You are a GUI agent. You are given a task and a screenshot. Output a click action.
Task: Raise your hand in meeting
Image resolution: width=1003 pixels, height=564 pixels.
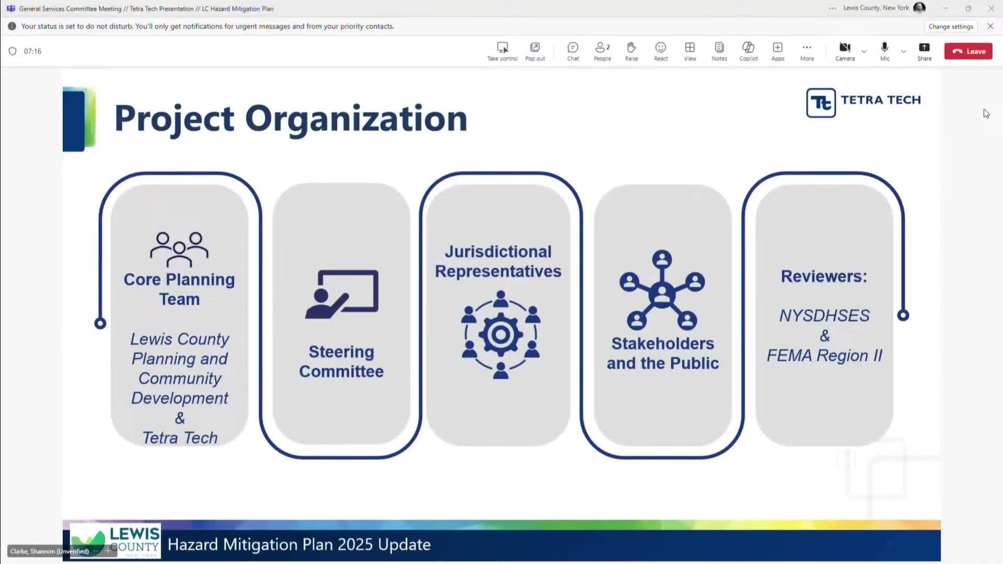[x=632, y=51]
